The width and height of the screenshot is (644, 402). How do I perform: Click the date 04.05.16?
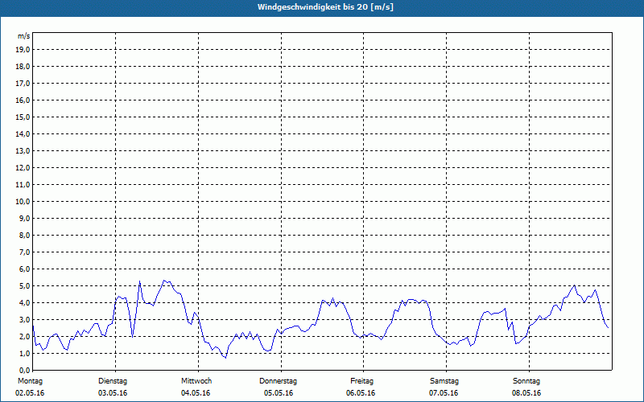(x=196, y=393)
